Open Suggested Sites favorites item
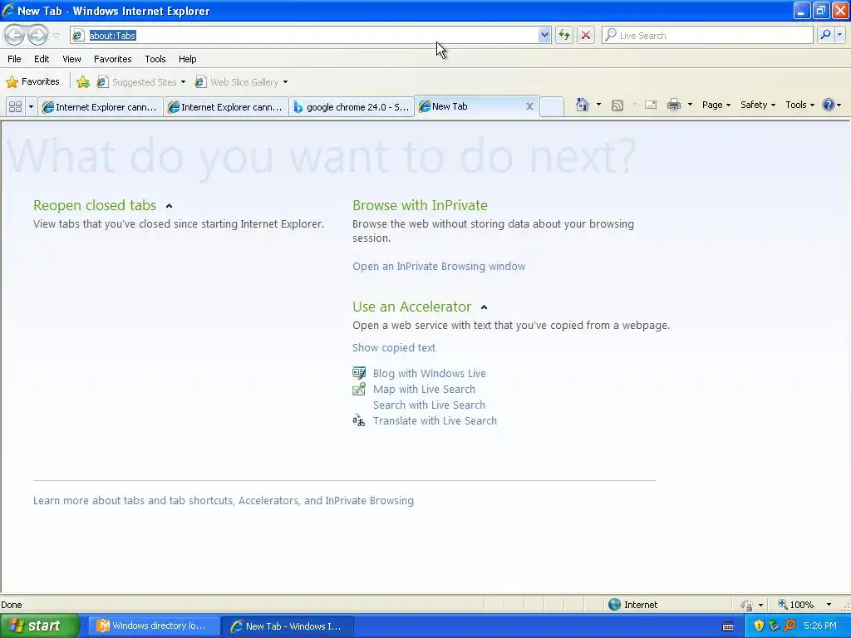 (x=141, y=82)
